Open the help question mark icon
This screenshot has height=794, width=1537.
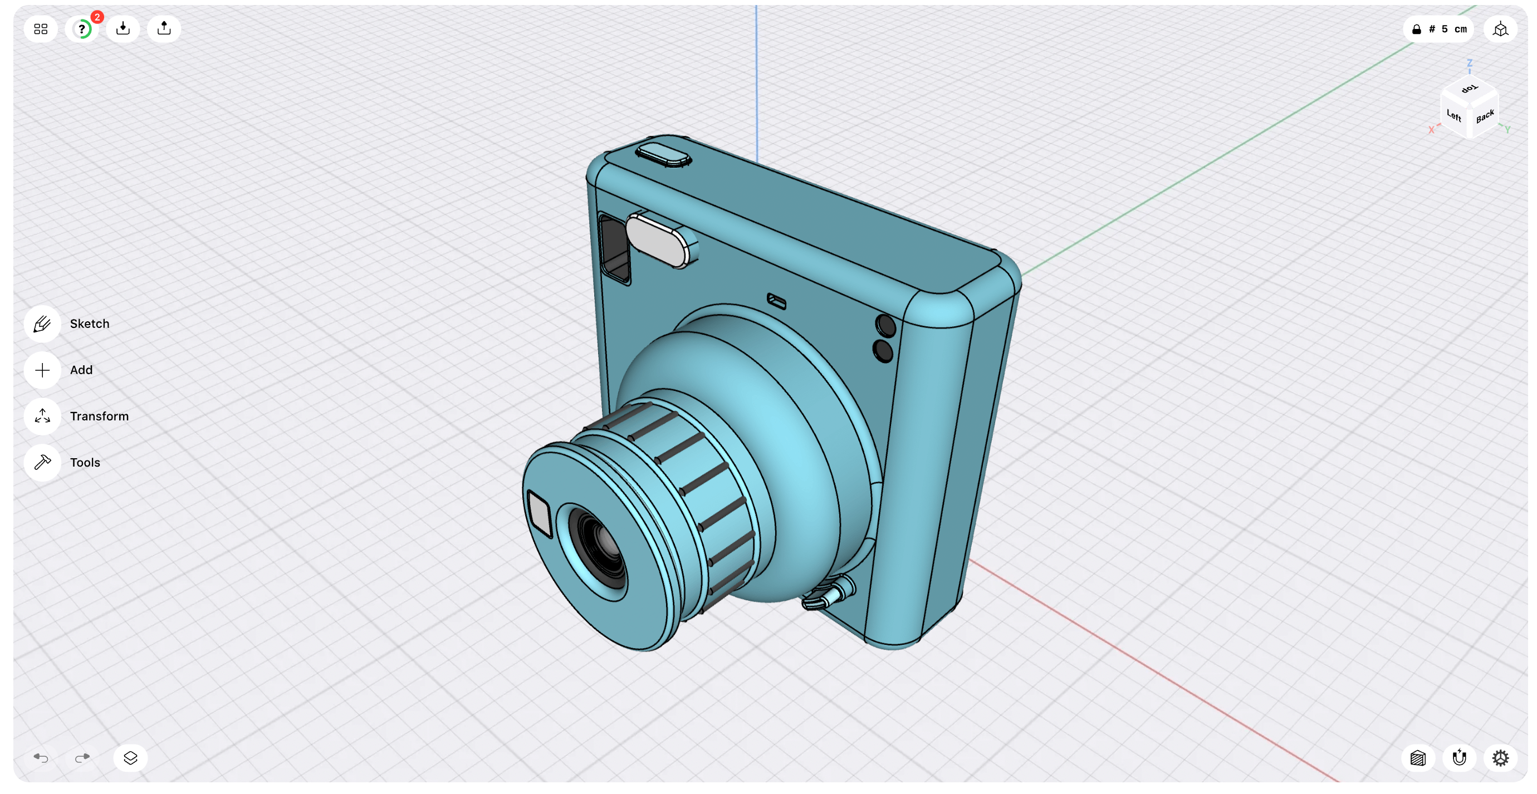82,28
